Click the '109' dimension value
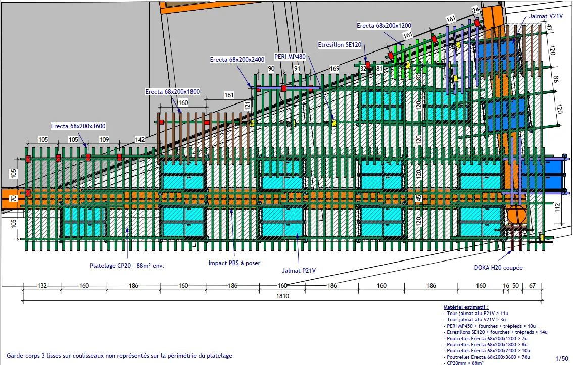Screen dimensions: 573x365 click(104, 139)
